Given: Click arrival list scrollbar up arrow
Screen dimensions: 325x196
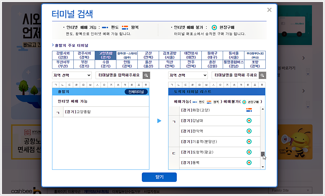Looking at the screenshot, I should pyautogui.click(x=263, y=109).
